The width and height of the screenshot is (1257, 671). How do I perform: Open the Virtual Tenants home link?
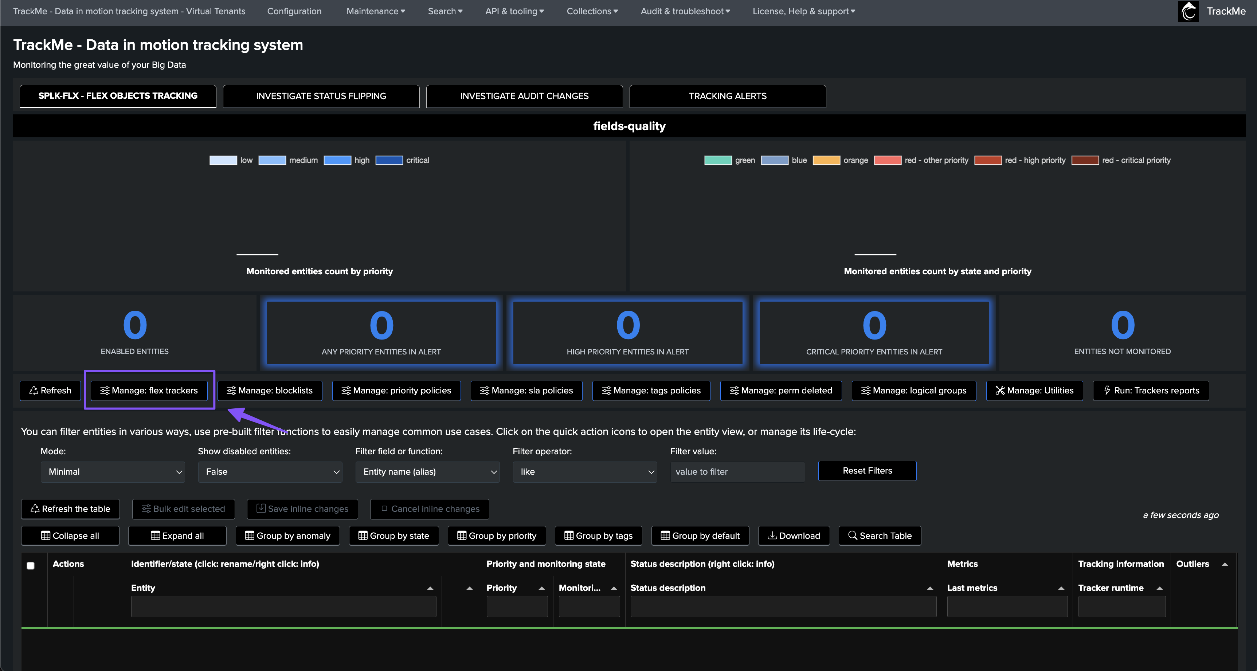click(129, 11)
